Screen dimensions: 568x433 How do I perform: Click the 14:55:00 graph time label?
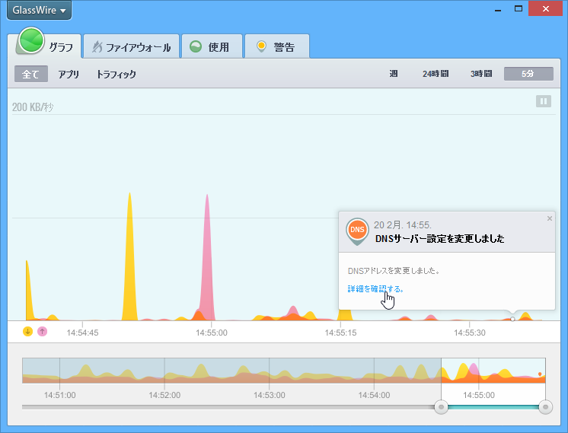coord(212,333)
